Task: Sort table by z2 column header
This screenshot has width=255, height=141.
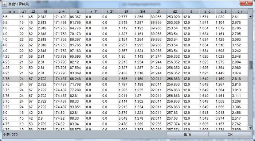Action: (33, 12)
